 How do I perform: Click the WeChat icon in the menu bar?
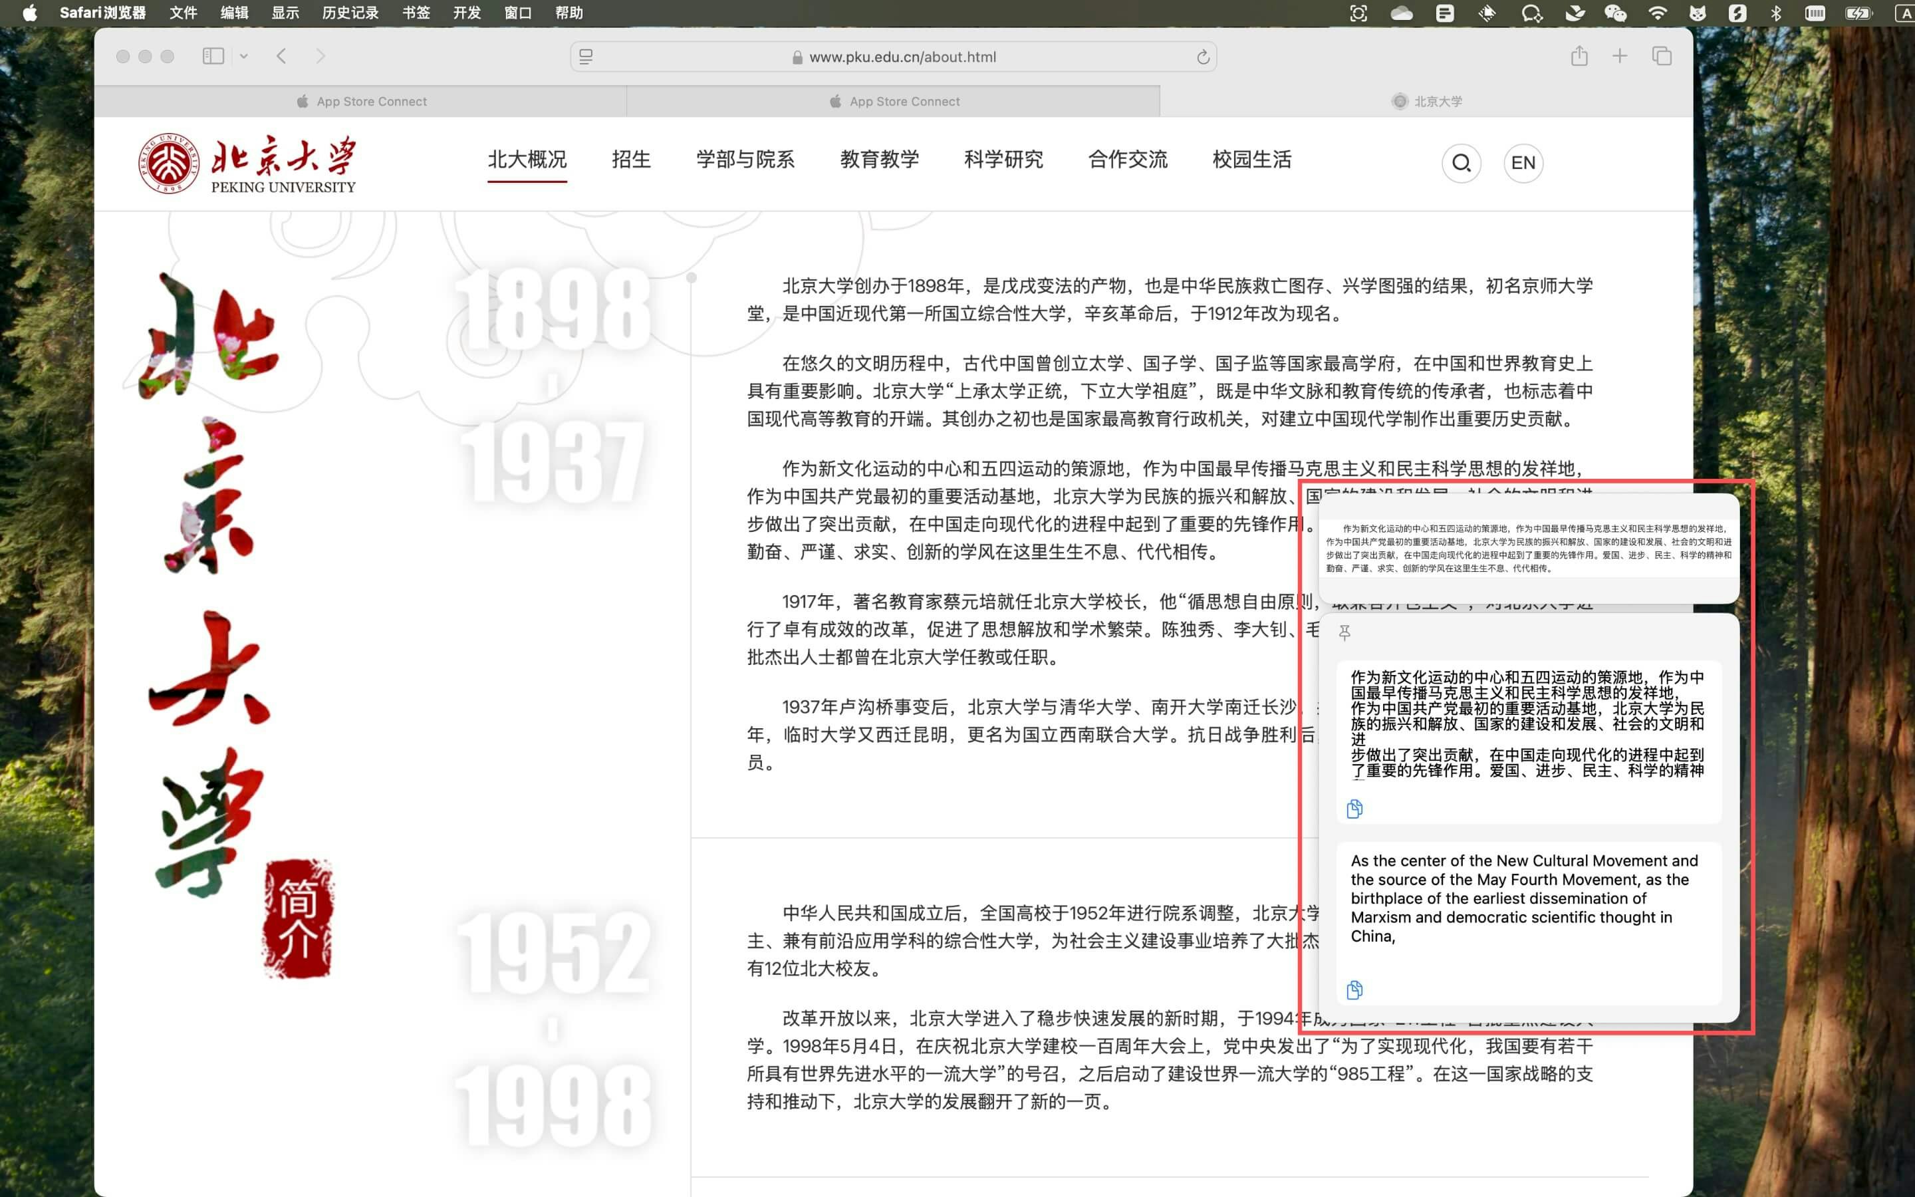(1615, 13)
